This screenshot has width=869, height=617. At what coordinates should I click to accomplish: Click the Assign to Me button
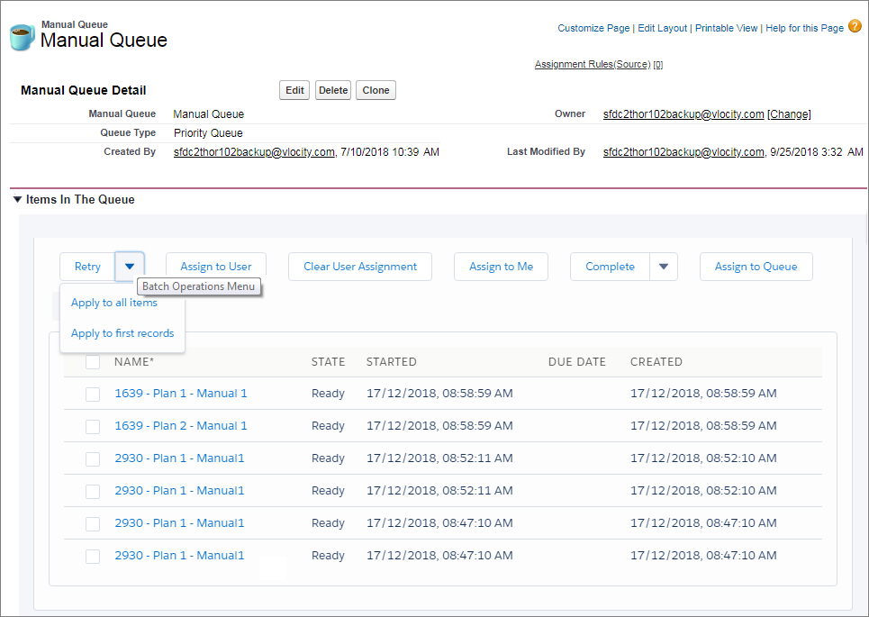tap(501, 267)
